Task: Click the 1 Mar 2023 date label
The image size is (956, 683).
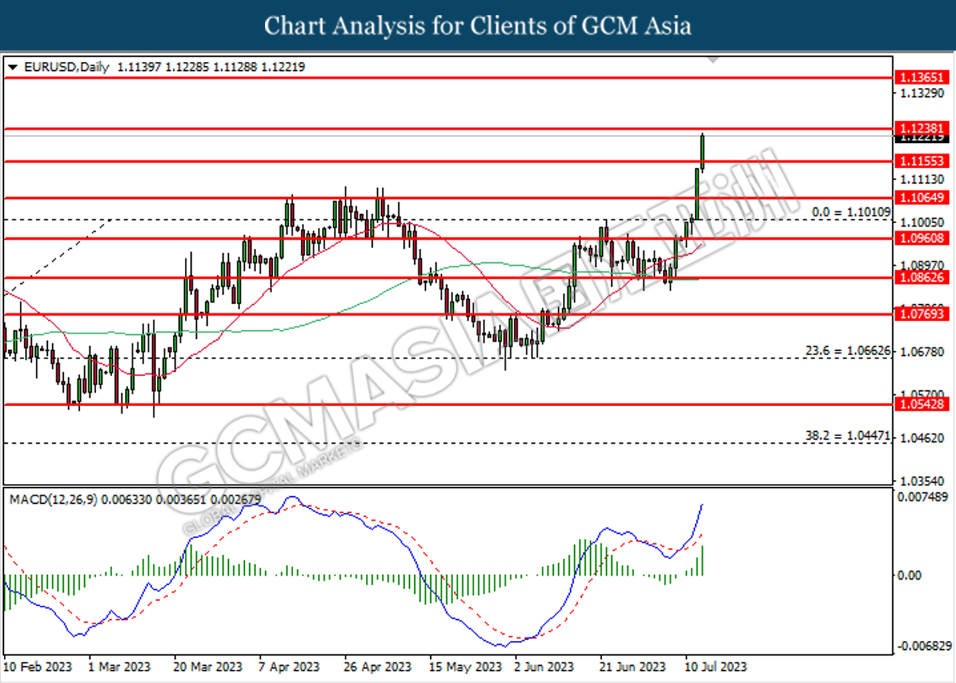Action: 119,667
